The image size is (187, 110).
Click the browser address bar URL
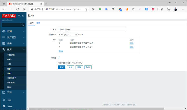pos(63,9)
